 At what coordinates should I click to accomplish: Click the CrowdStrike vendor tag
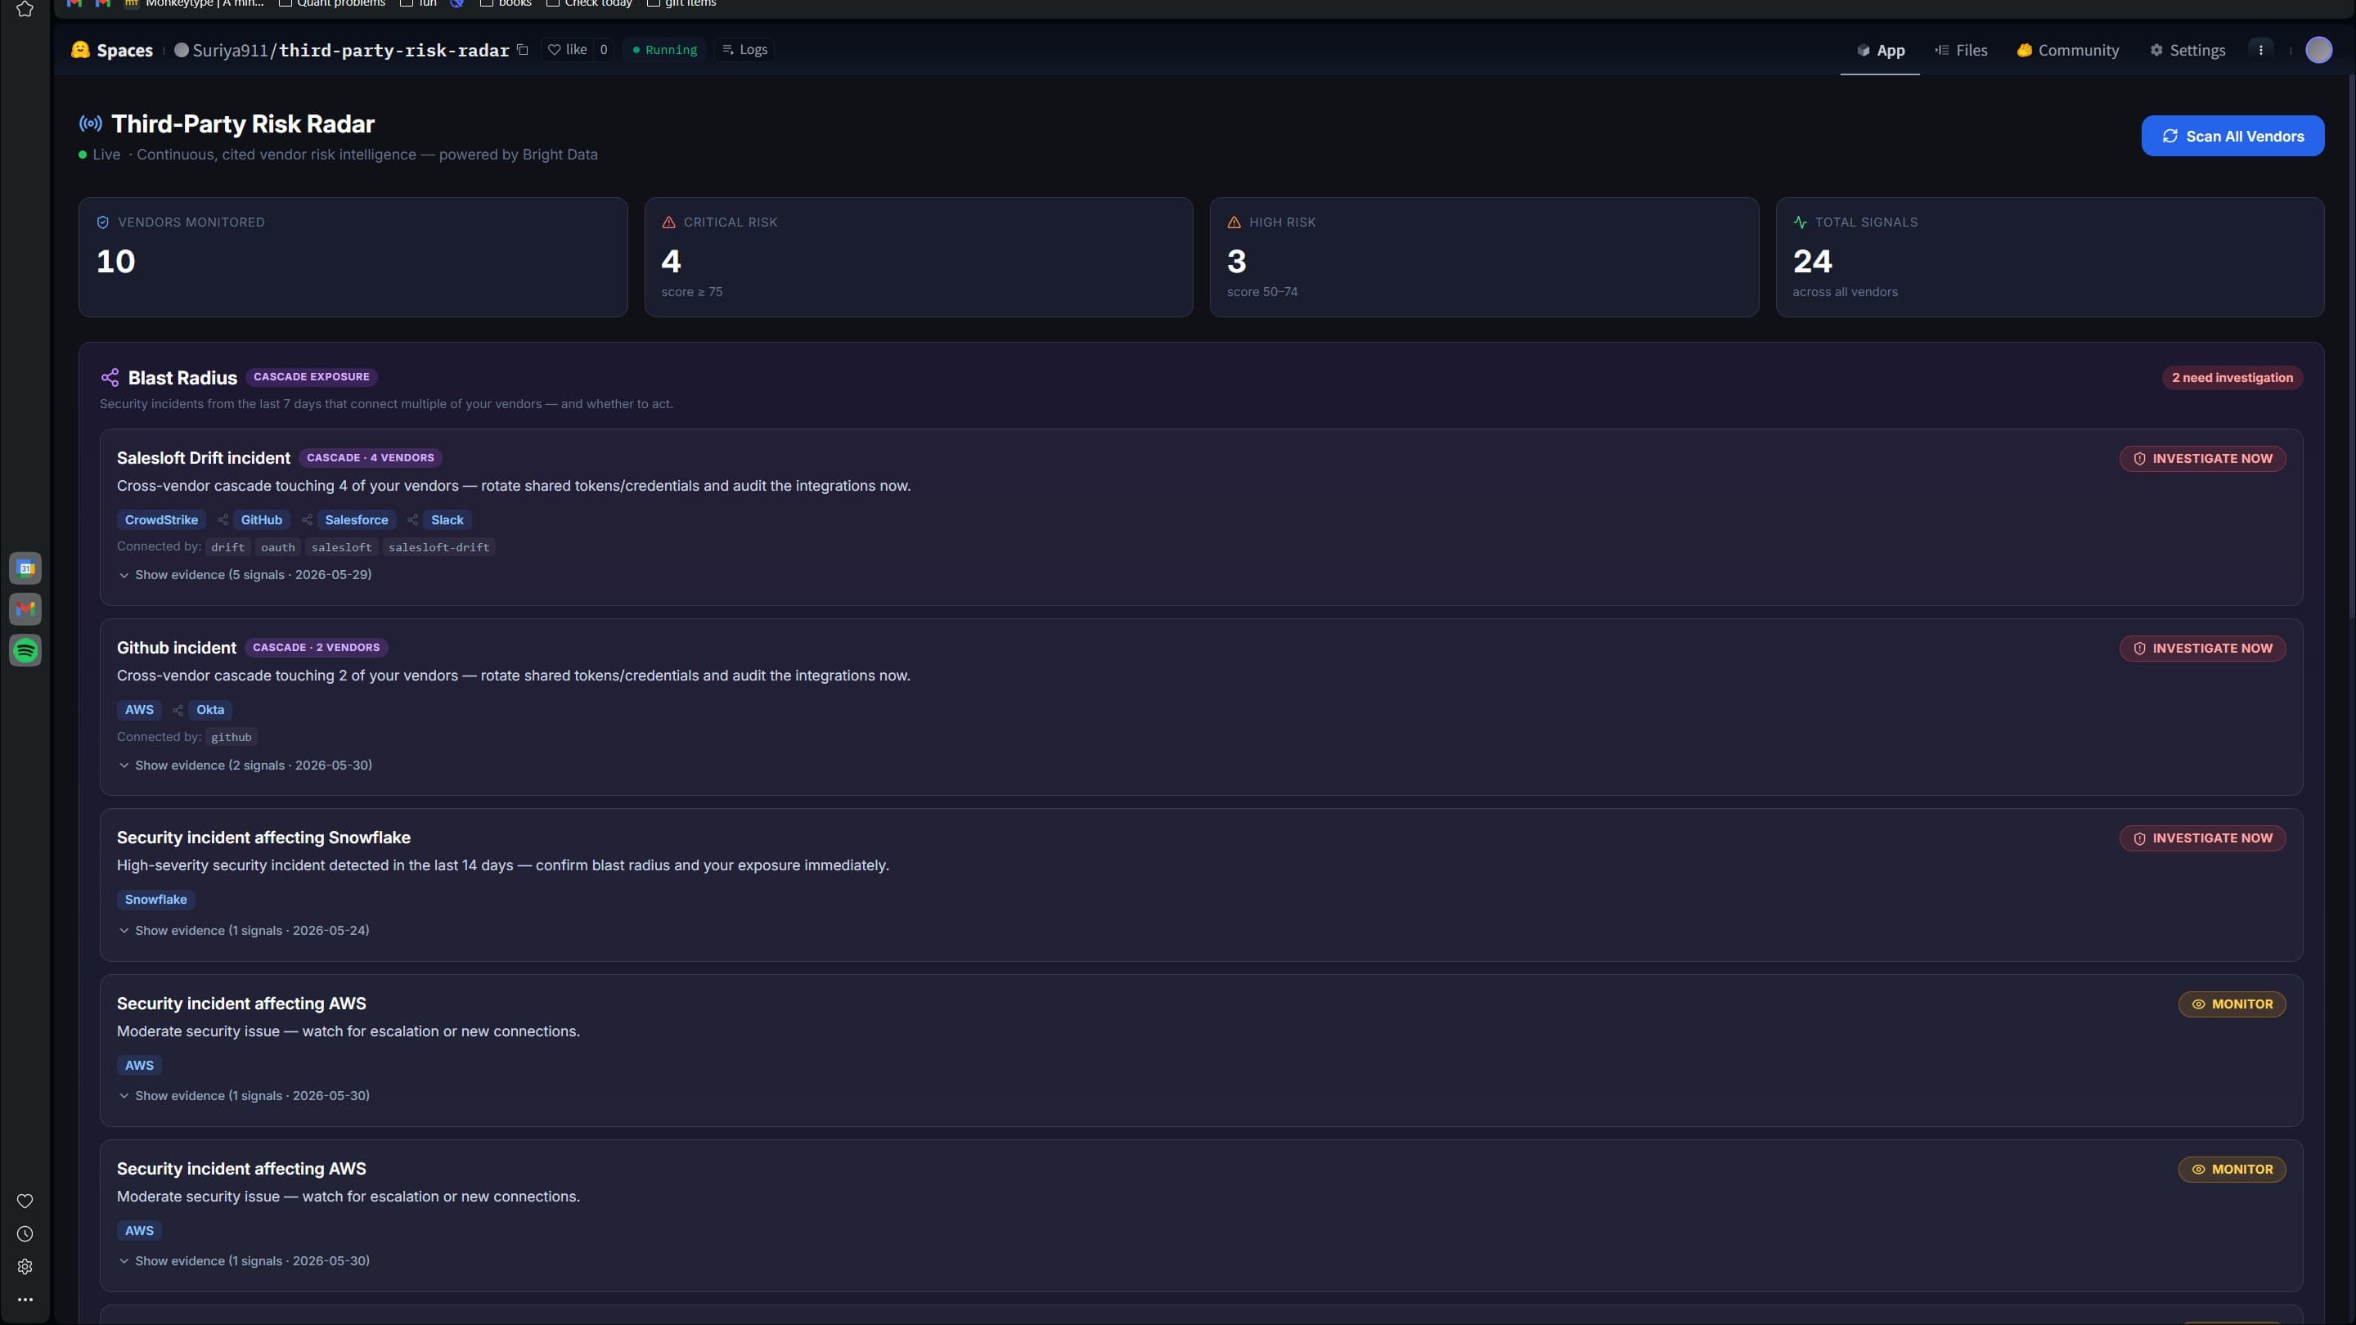pyautogui.click(x=161, y=519)
